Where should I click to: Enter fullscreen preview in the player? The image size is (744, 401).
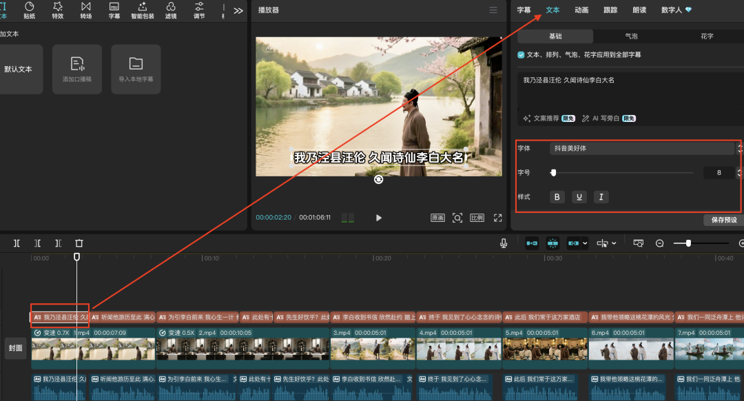tap(498, 218)
